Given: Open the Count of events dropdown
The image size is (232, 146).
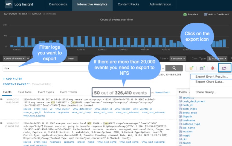Looking at the screenshot, I should (x=14, y=59).
